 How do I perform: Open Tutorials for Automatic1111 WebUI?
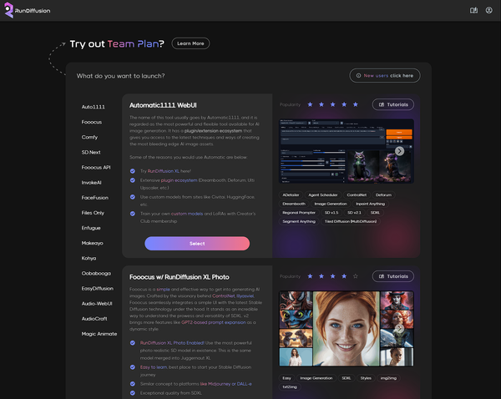[392, 104]
